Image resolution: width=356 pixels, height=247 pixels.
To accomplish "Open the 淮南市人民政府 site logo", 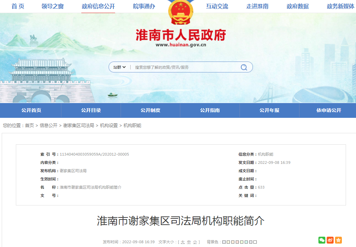I will 180,34.
